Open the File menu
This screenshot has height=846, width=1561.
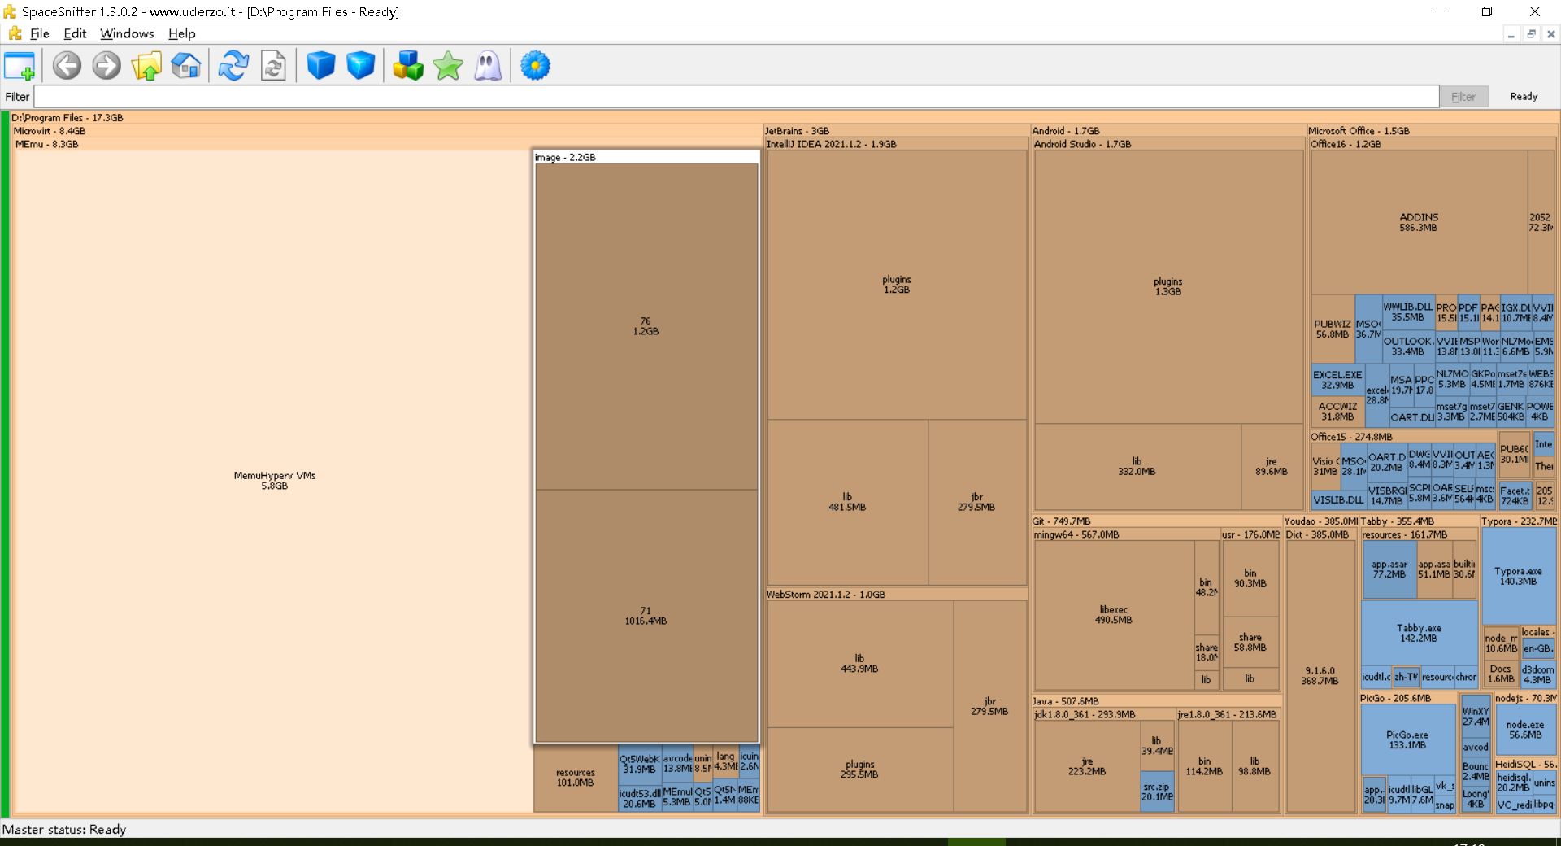(40, 33)
